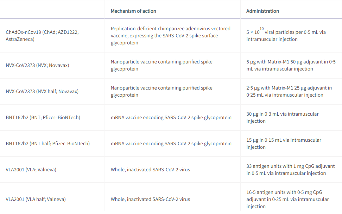342x214 pixels.
Task: Click the replication-deficient chimpanzee adenovirus description
Action: [171, 36]
